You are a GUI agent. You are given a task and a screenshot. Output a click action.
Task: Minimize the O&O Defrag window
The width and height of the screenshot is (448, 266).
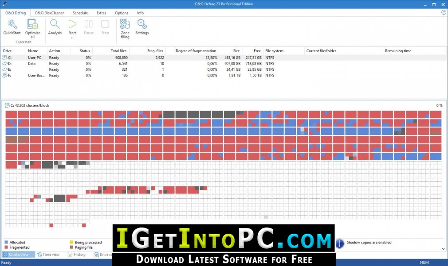(425, 4)
